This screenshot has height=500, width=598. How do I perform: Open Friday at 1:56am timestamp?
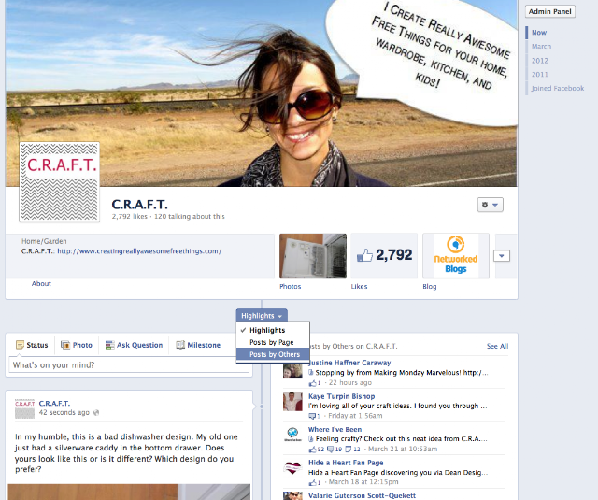[355, 416]
